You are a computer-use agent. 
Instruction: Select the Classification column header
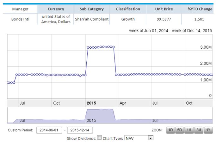click(128, 9)
